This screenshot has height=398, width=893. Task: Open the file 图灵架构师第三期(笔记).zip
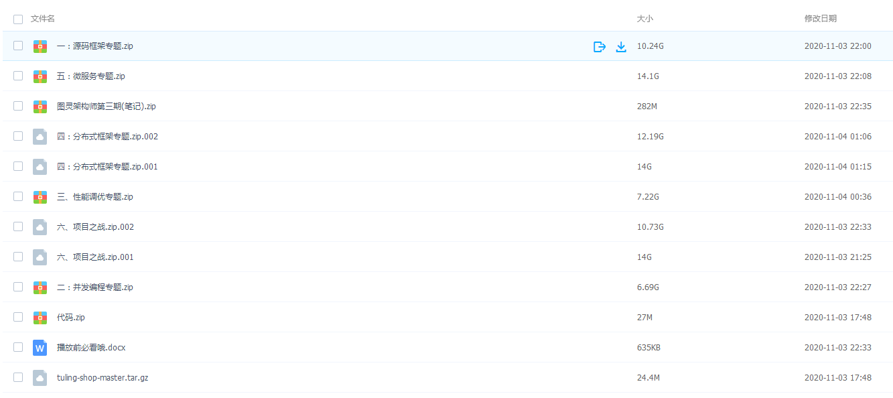107,107
